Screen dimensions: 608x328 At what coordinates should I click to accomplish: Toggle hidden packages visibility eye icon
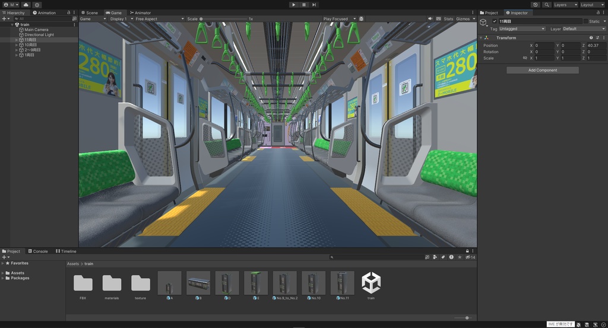pos(470,257)
